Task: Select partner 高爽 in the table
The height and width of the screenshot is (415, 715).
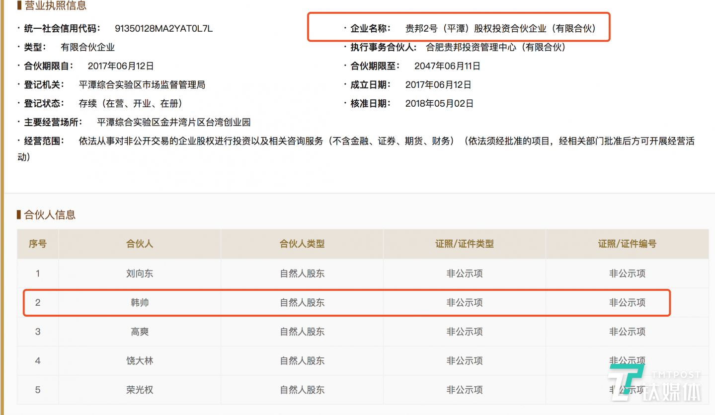Action: tap(140, 332)
